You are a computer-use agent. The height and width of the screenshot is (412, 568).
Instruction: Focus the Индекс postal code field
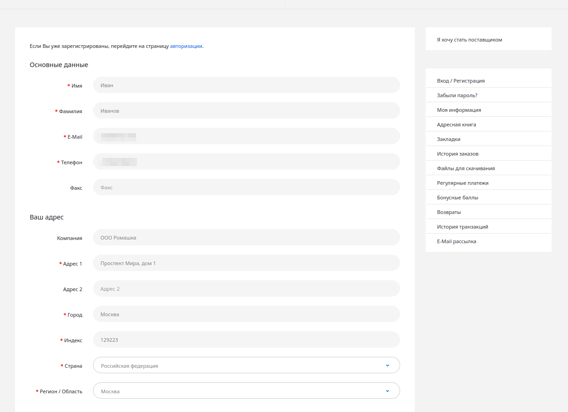click(x=246, y=339)
